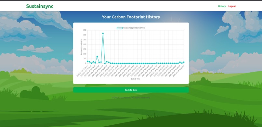Click the 2025-03-22 17:38:04 date label
The image size is (262, 127).
tap(82, 71)
